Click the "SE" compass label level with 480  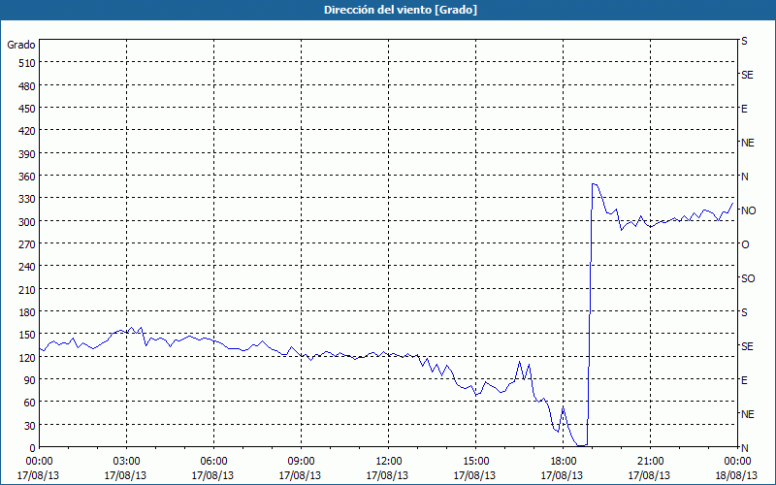click(747, 75)
